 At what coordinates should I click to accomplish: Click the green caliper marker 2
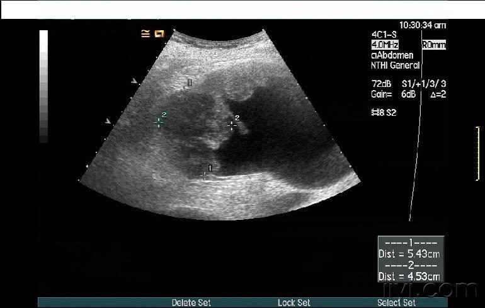pyautogui.click(x=159, y=123)
